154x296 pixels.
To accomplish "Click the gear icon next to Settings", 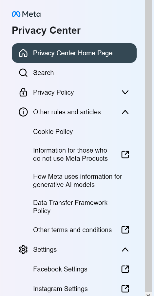I will (23, 250).
